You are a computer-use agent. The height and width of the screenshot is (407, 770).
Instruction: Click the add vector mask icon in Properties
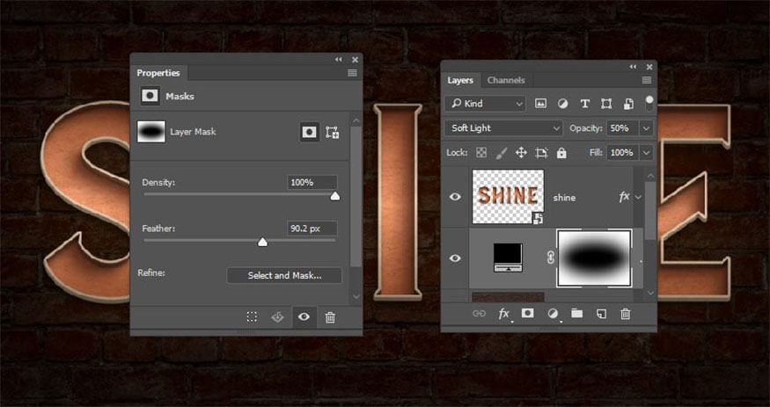332,132
